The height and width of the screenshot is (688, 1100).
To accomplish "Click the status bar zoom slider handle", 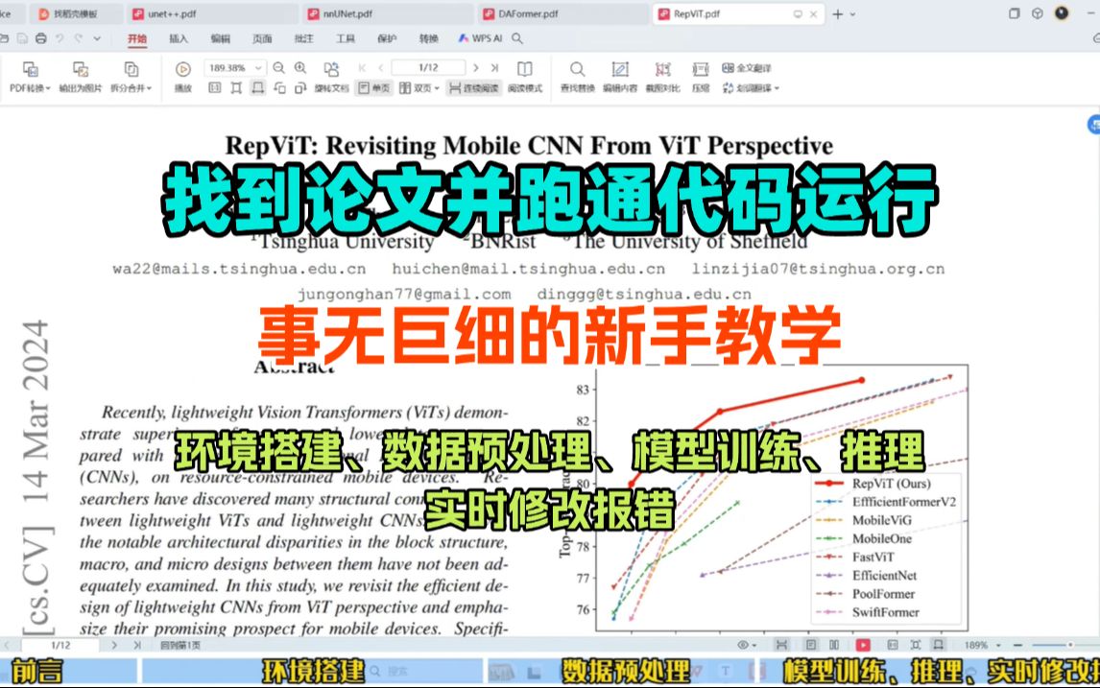I will 1070,645.
